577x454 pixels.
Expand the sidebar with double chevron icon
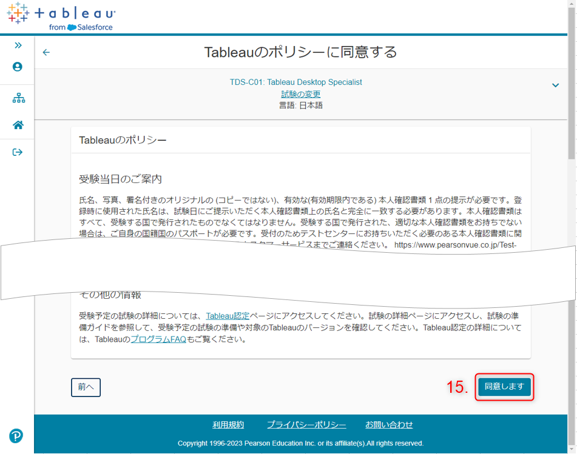pos(18,45)
